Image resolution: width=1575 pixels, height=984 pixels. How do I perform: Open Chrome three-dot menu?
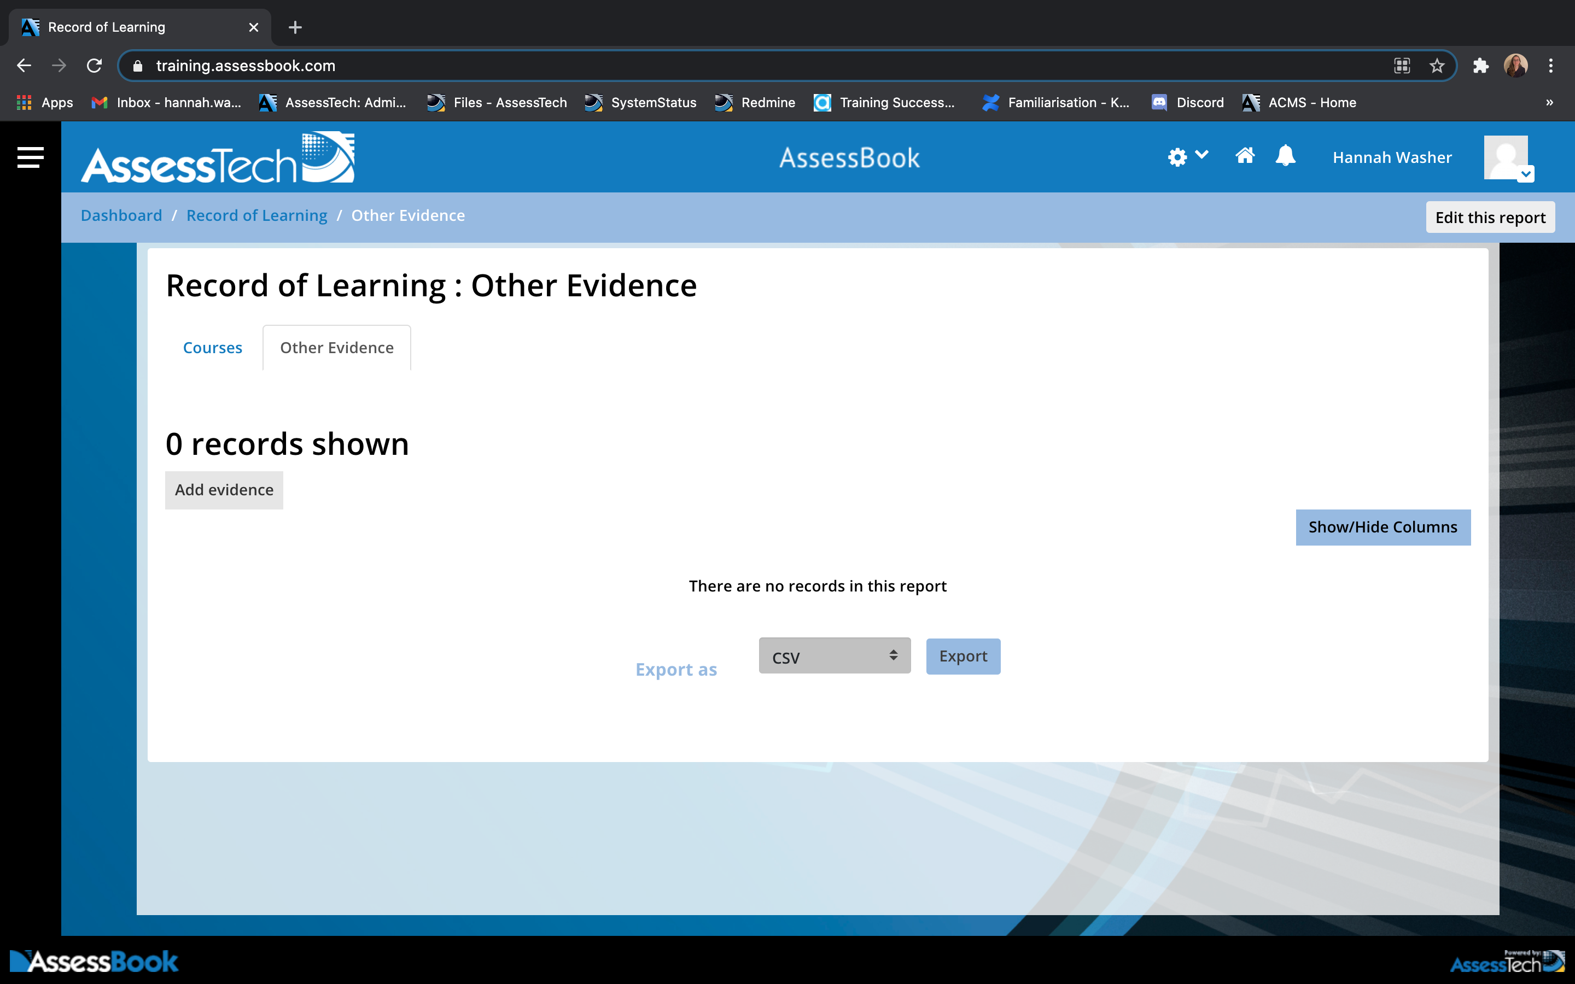(1551, 66)
